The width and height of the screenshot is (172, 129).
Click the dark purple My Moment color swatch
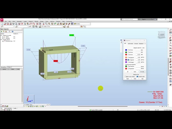pos(126,60)
